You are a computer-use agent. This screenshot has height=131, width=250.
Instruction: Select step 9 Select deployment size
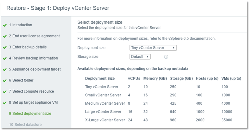coord(30,113)
